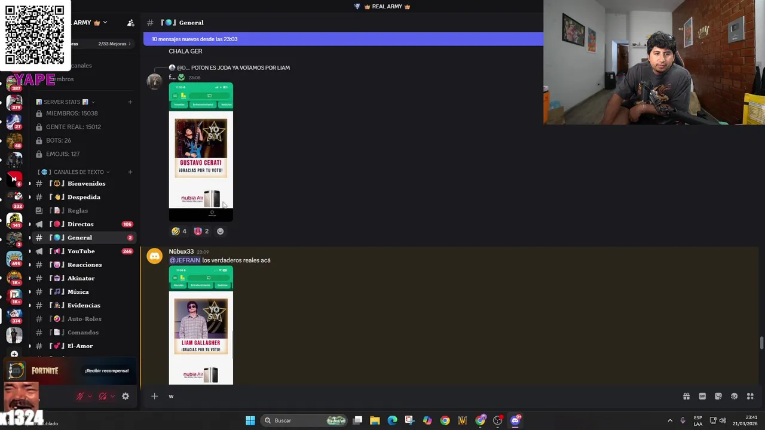
Task: Click Nūbux33's yellow Discord avatar
Action: 155,257
